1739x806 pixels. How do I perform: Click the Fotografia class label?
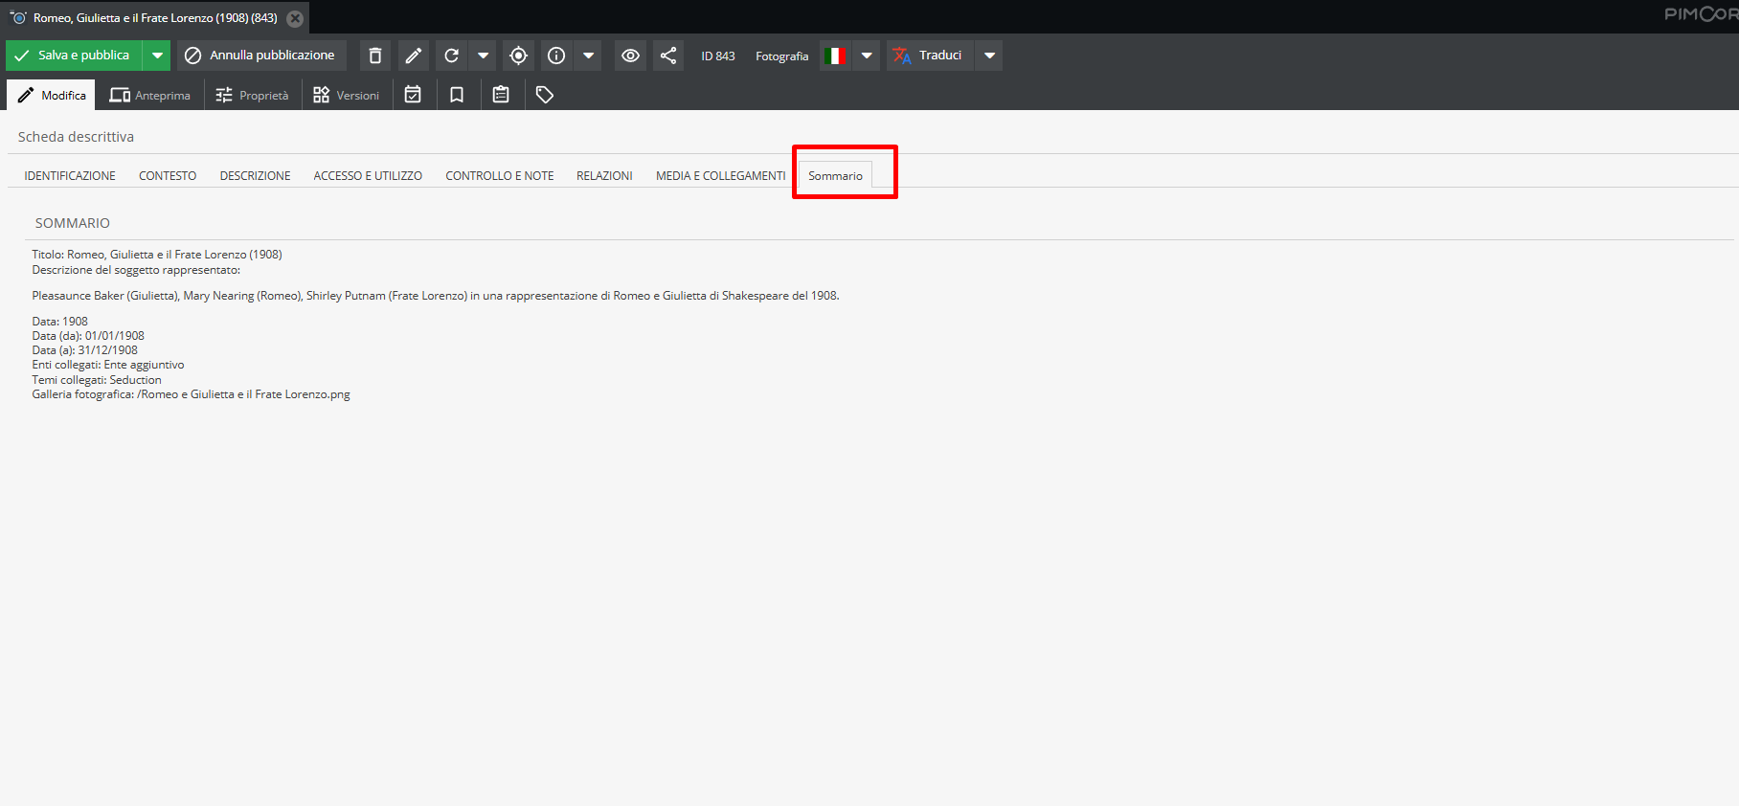pos(782,56)
